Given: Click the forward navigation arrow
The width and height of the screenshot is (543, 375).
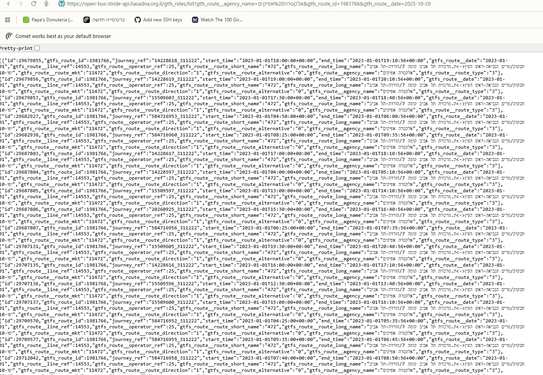Looking at the screenshot, I should 21,4.
